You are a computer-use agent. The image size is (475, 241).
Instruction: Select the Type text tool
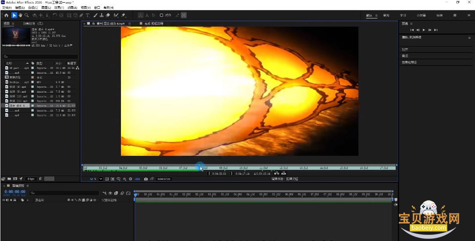pyautogui.click(x=88, y=15)
